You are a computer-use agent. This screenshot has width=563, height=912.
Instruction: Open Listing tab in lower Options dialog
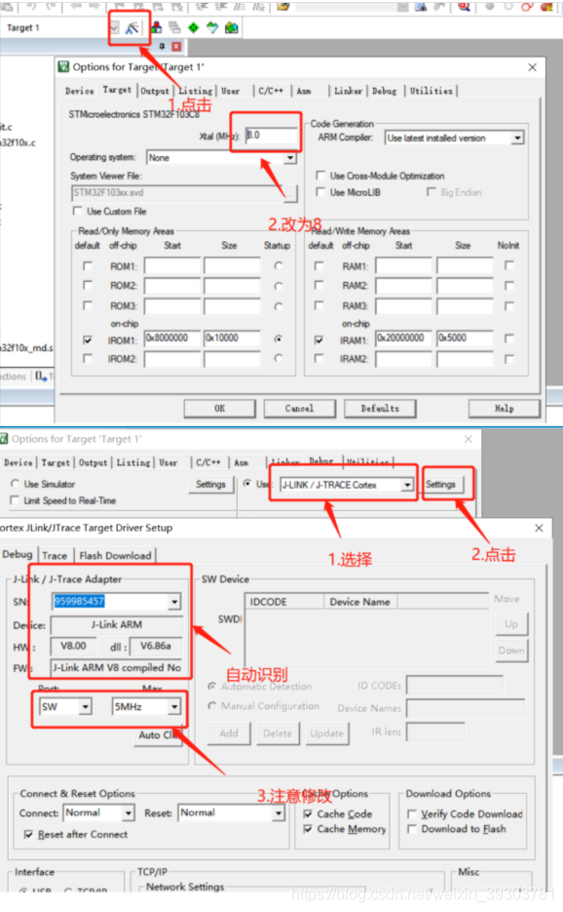coord(133,462)
